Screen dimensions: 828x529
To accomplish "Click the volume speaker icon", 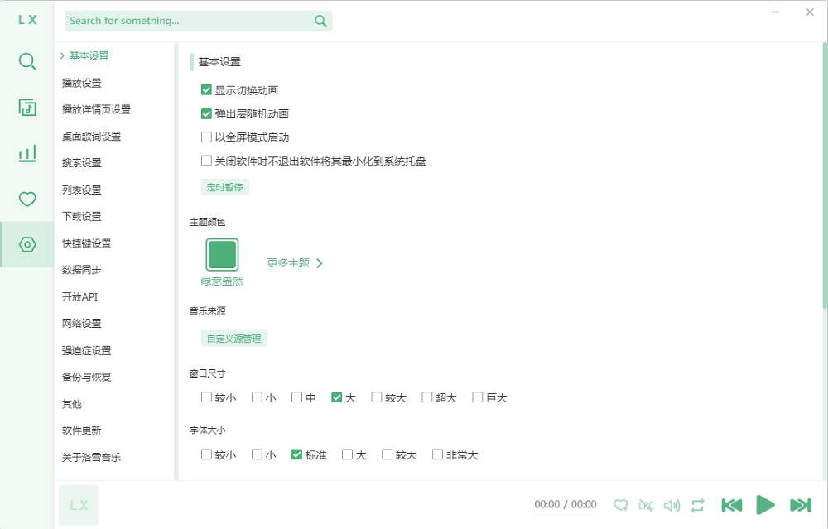I will (x=672, y=504).
